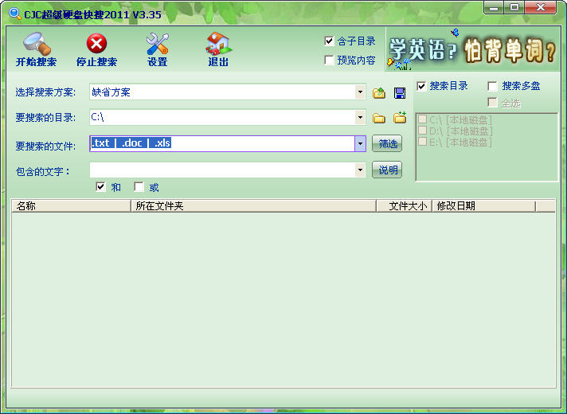The height and width of the screenshot is (414, 567).
Task: Click the load search scheme folder icon
Action: (379, 93)
